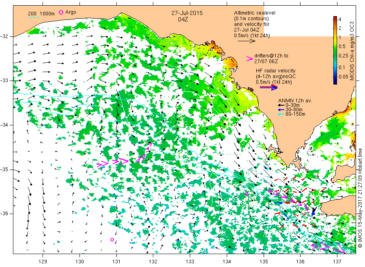Click the '04Z' time label under date

[x=183, y=19]
